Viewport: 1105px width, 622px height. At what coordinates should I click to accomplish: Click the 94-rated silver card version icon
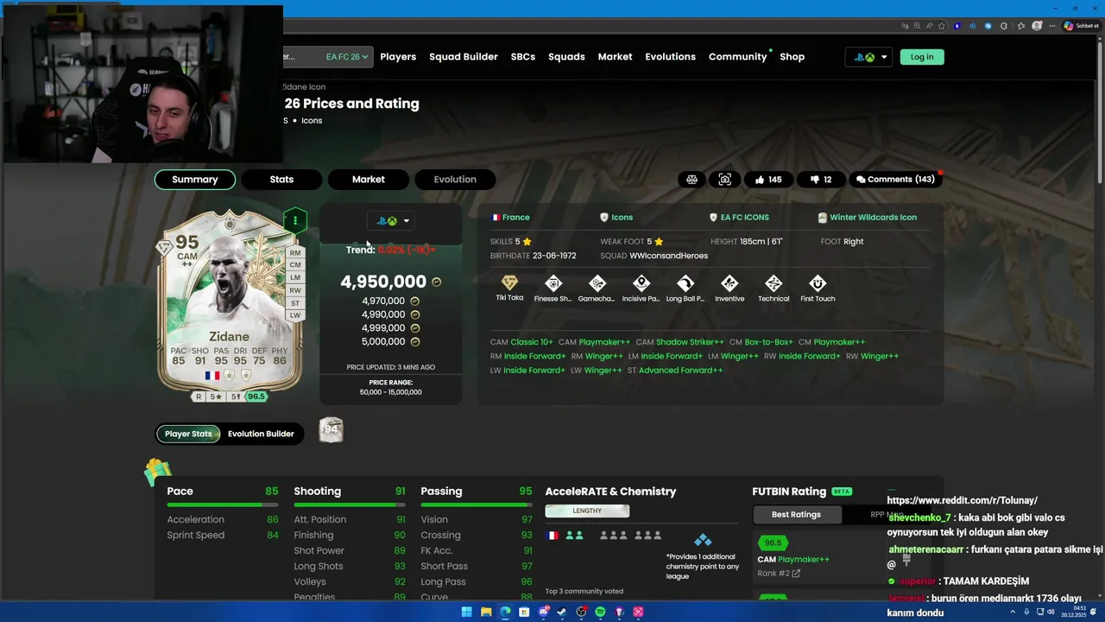[331, 430]
